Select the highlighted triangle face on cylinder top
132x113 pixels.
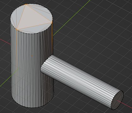click(x=32, y=19)
